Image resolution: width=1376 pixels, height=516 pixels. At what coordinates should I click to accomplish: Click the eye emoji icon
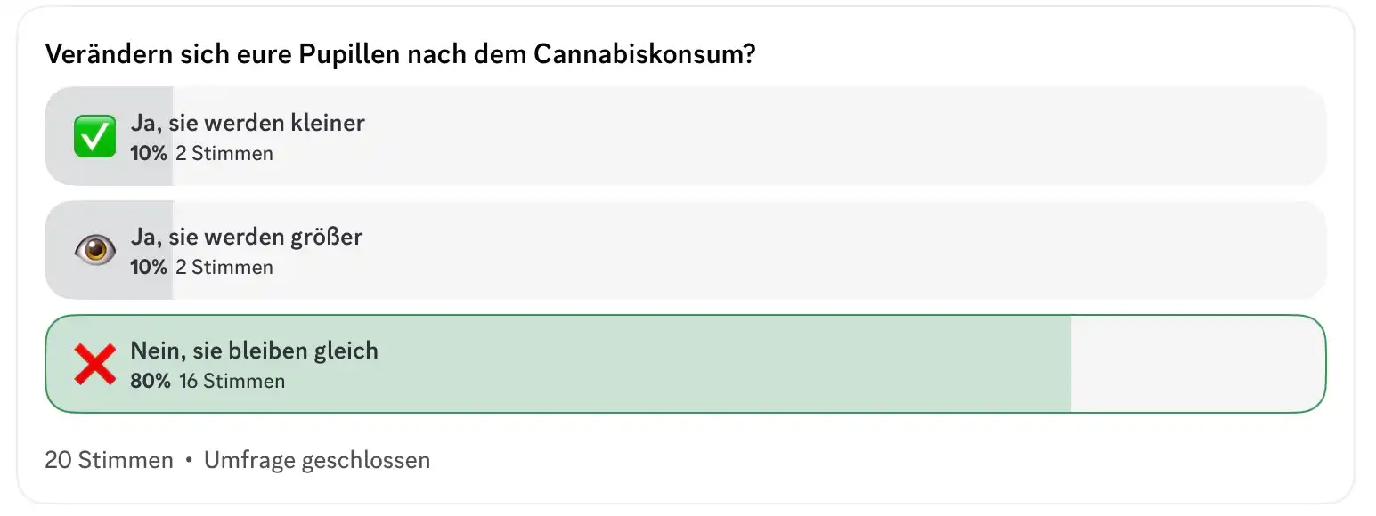point(94,251)
